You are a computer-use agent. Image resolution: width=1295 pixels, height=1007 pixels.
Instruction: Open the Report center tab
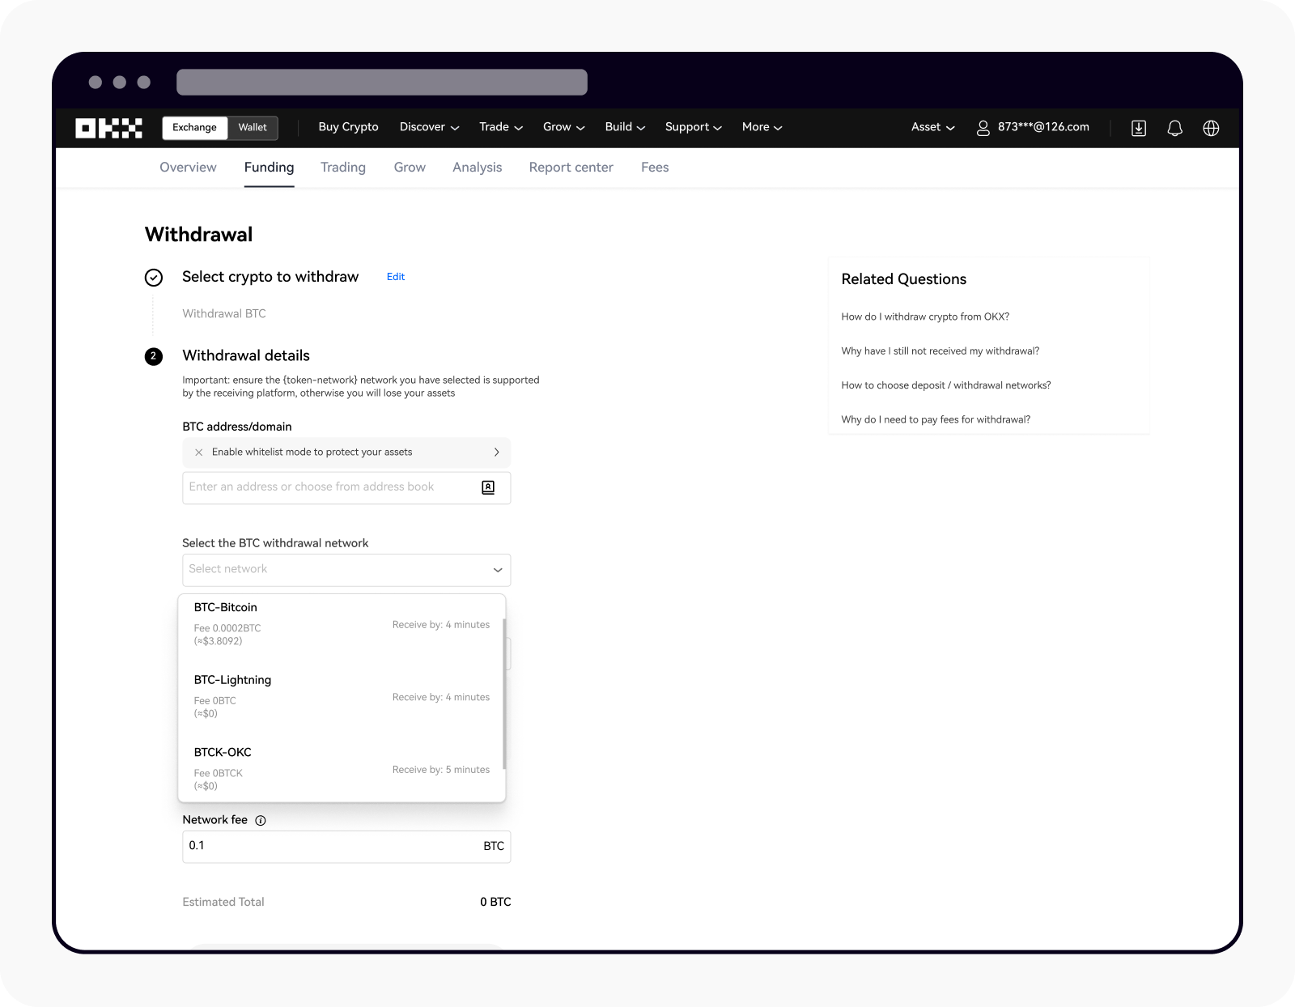(571, 168)
